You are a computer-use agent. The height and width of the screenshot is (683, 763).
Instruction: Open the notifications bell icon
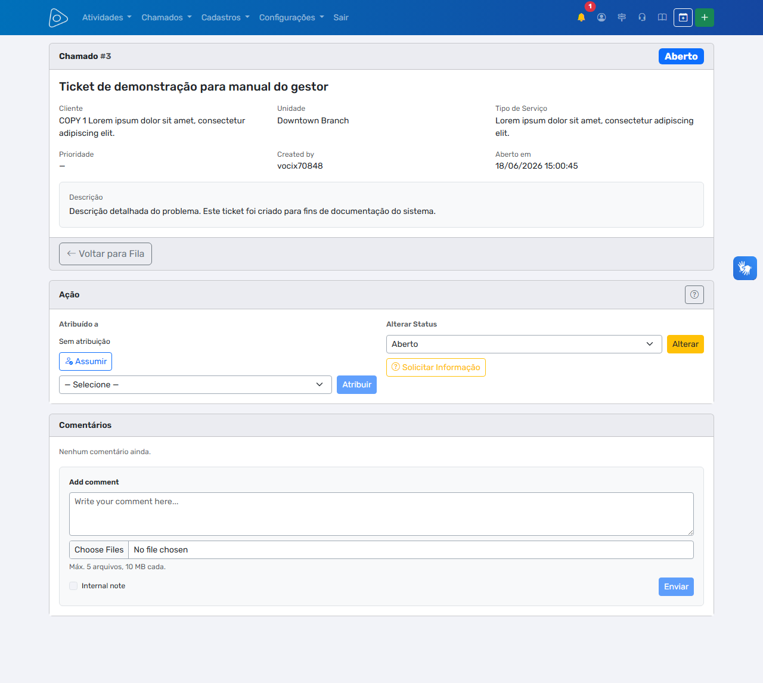581,17
